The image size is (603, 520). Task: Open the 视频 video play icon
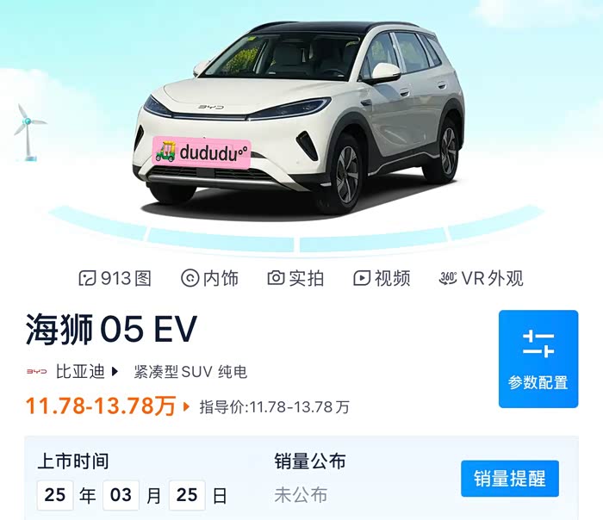tap(362, 278)
